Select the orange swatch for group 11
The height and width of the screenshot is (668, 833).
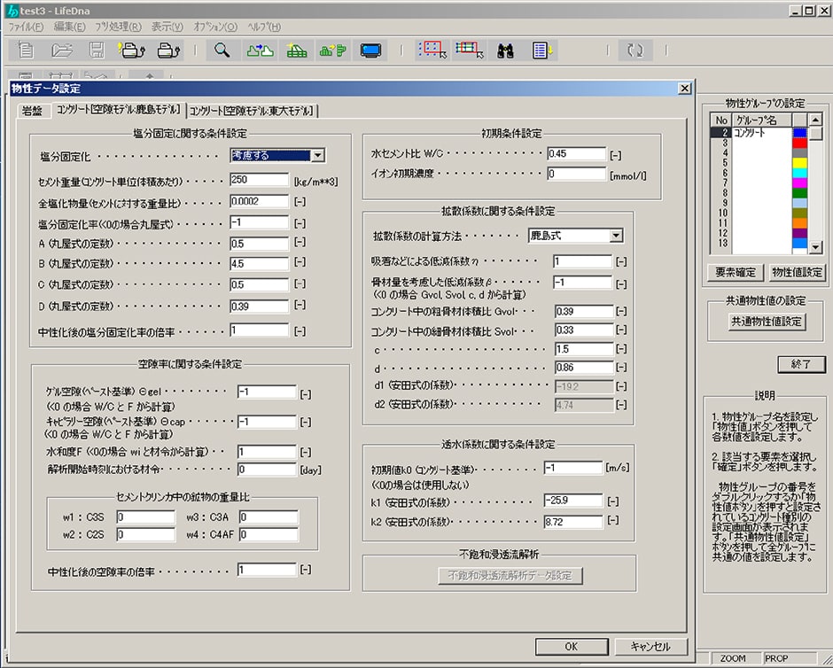pyautogui.click(x=799, y=223)
